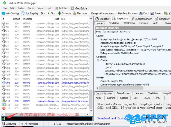Switch to the Statistics tab
The image size is (171, 127).
point(102,19)
